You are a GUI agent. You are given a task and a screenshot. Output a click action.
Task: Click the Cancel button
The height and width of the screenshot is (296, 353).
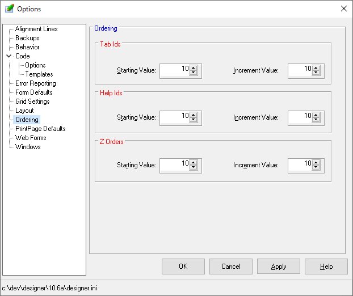coord(230,267)
